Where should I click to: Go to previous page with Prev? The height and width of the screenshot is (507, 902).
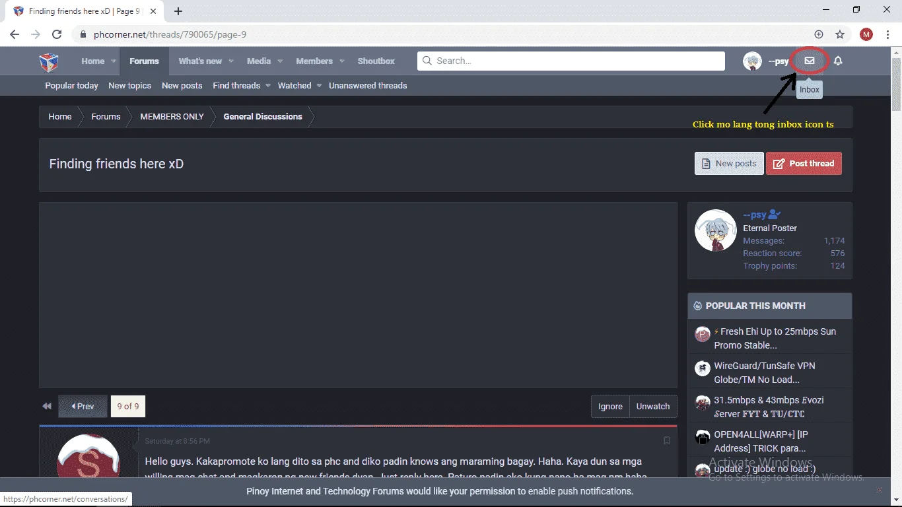click(83, 407)
